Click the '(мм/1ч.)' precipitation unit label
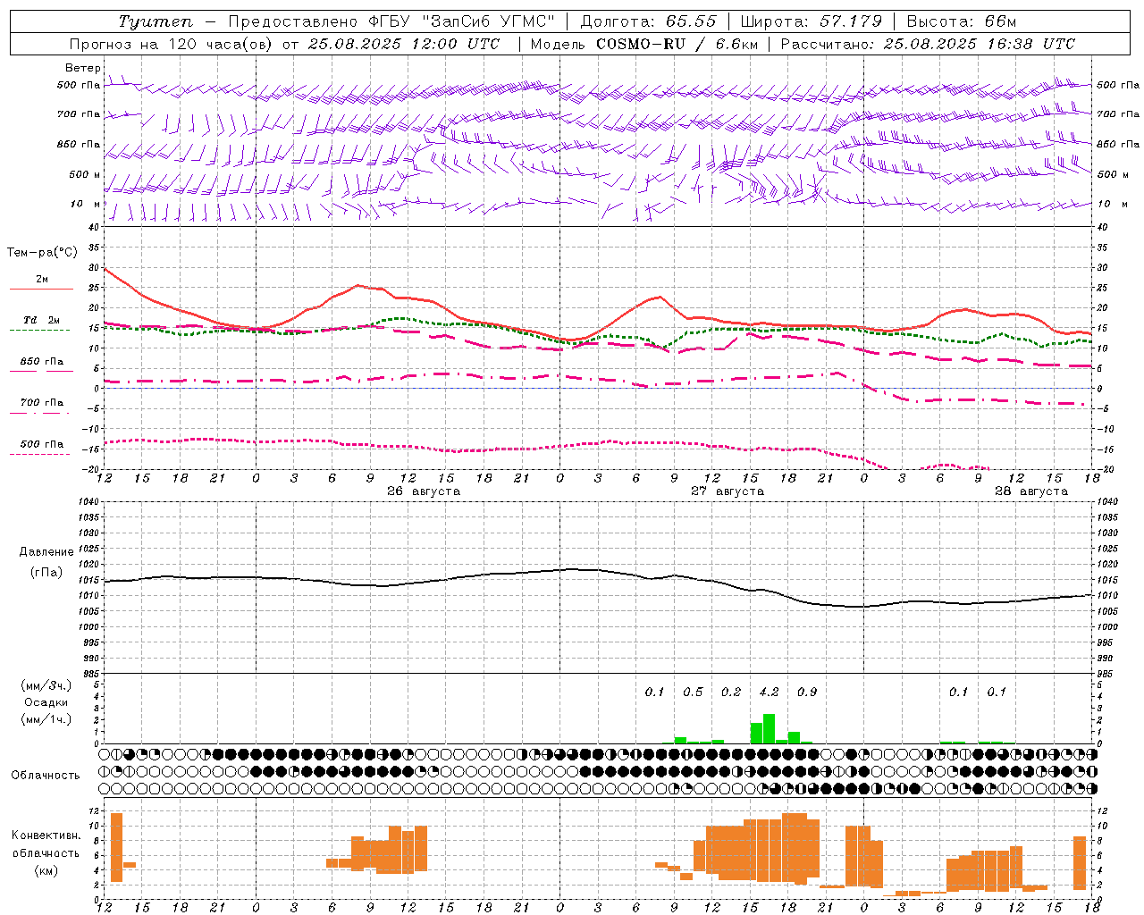This screenshot has height=915, width=1144. (x=46, y=719)
